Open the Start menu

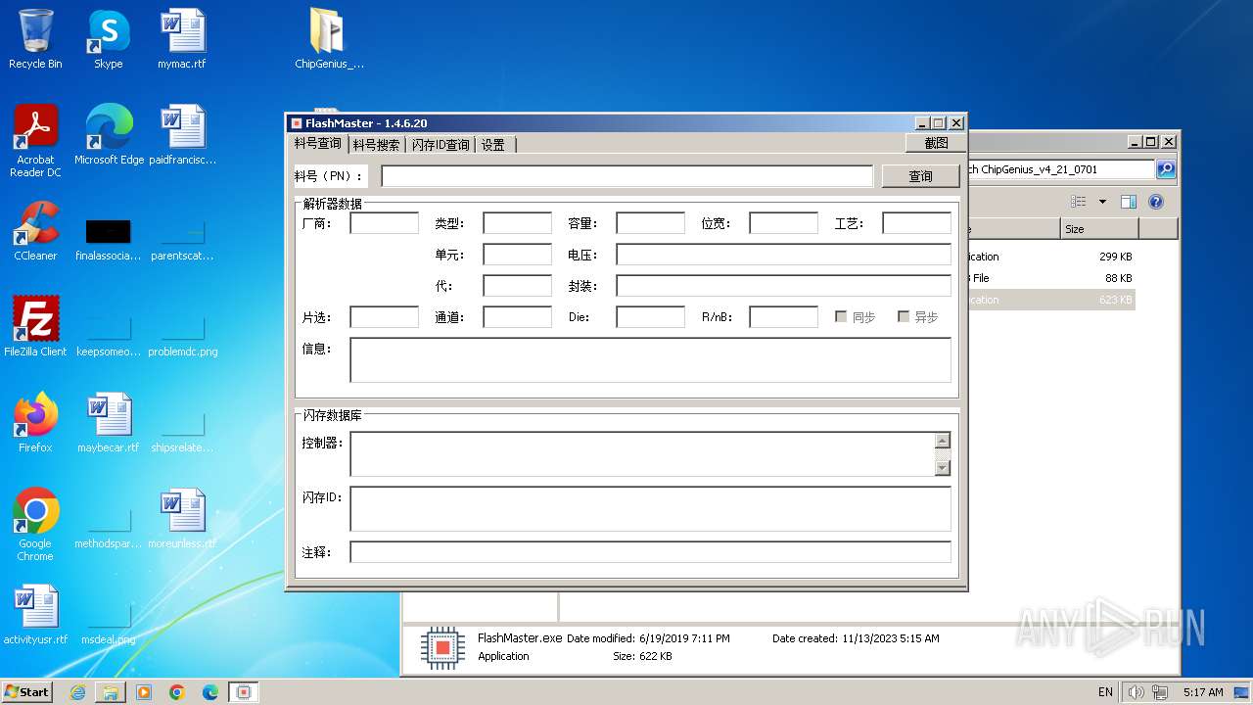27,692
